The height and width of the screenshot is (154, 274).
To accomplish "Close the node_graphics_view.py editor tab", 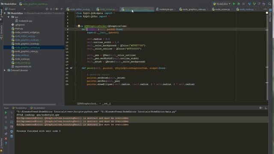I will click(x=208, y=9).
